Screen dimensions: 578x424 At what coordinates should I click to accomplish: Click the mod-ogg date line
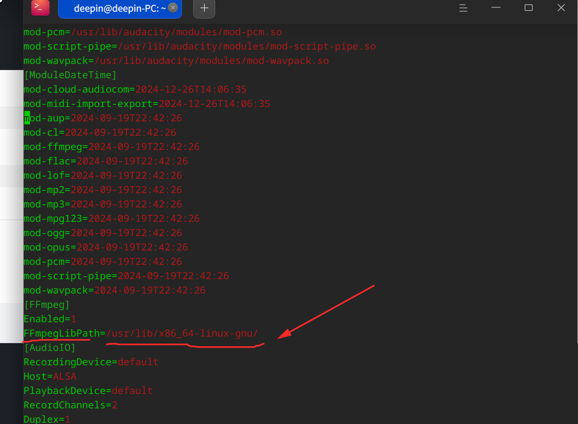(x=103, y=233)
